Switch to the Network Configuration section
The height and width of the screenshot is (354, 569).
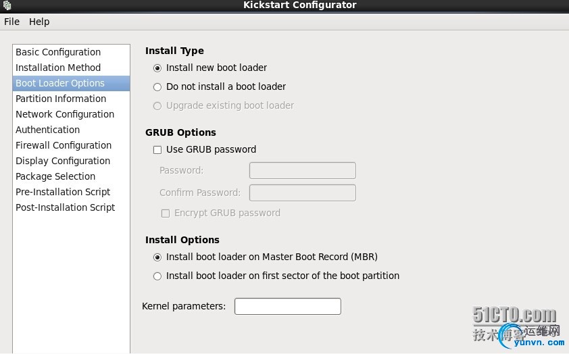(x=65, y=114)
